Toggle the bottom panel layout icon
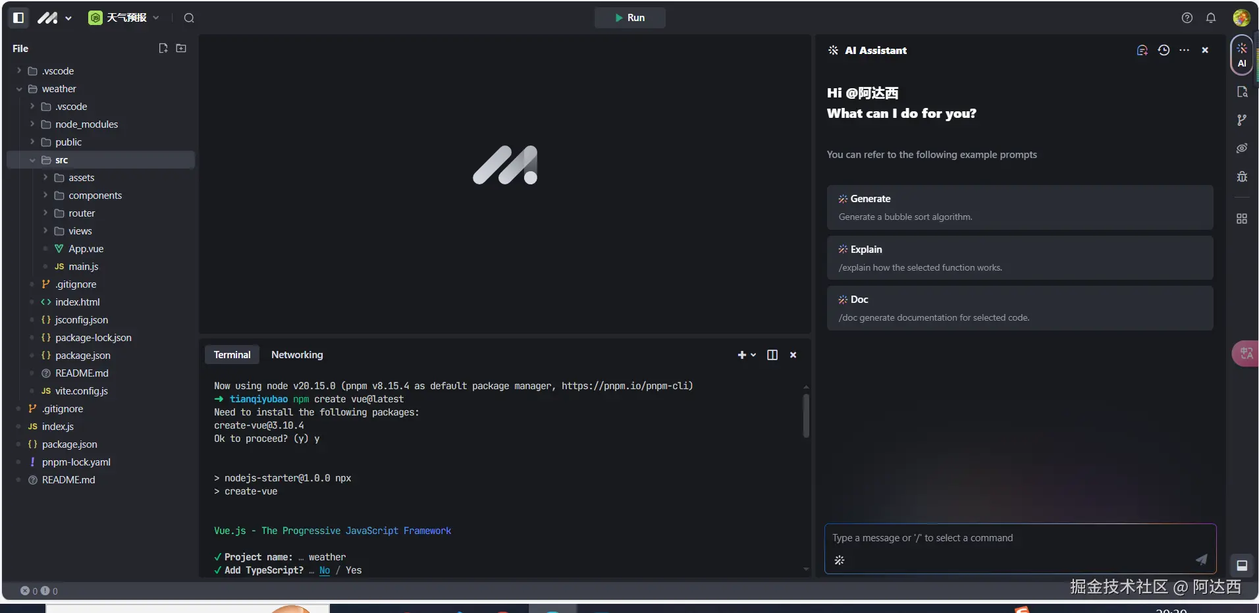 click(x=1242, y=565)
